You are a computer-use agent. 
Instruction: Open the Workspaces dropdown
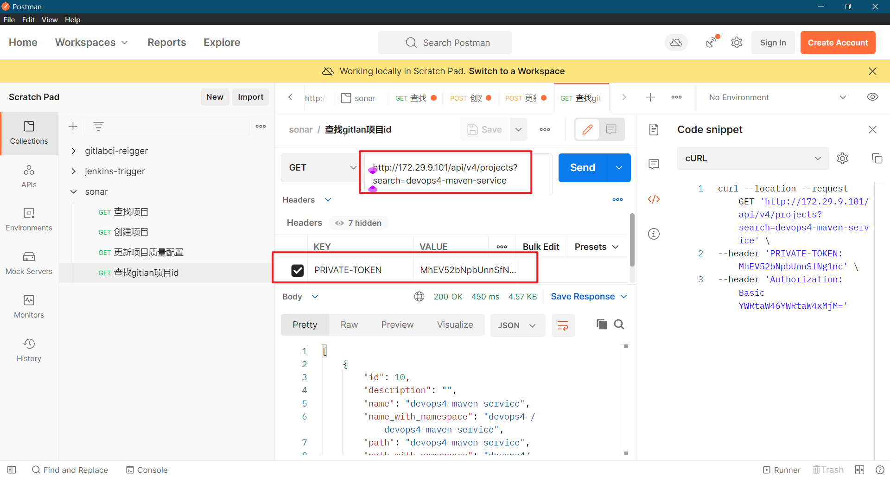pos(91,42)
